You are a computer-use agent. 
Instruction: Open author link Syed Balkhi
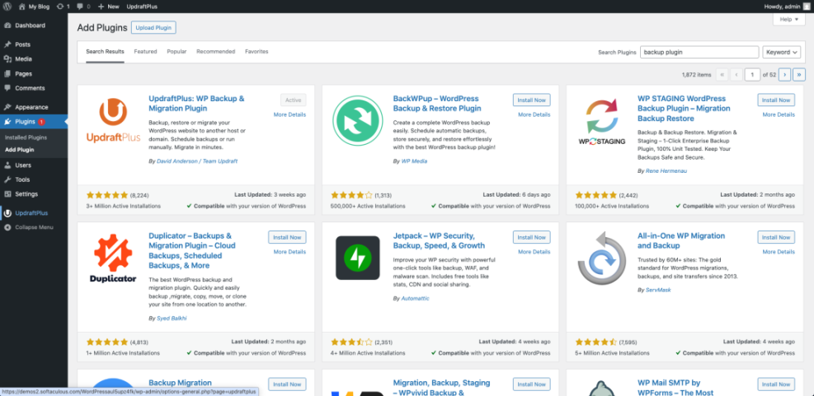click(172, 319)
